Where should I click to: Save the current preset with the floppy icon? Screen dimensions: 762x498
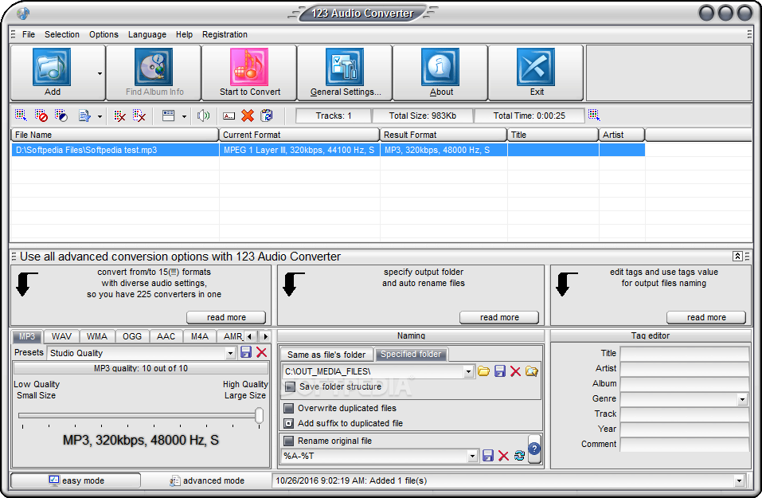click(x=246, y=353)
